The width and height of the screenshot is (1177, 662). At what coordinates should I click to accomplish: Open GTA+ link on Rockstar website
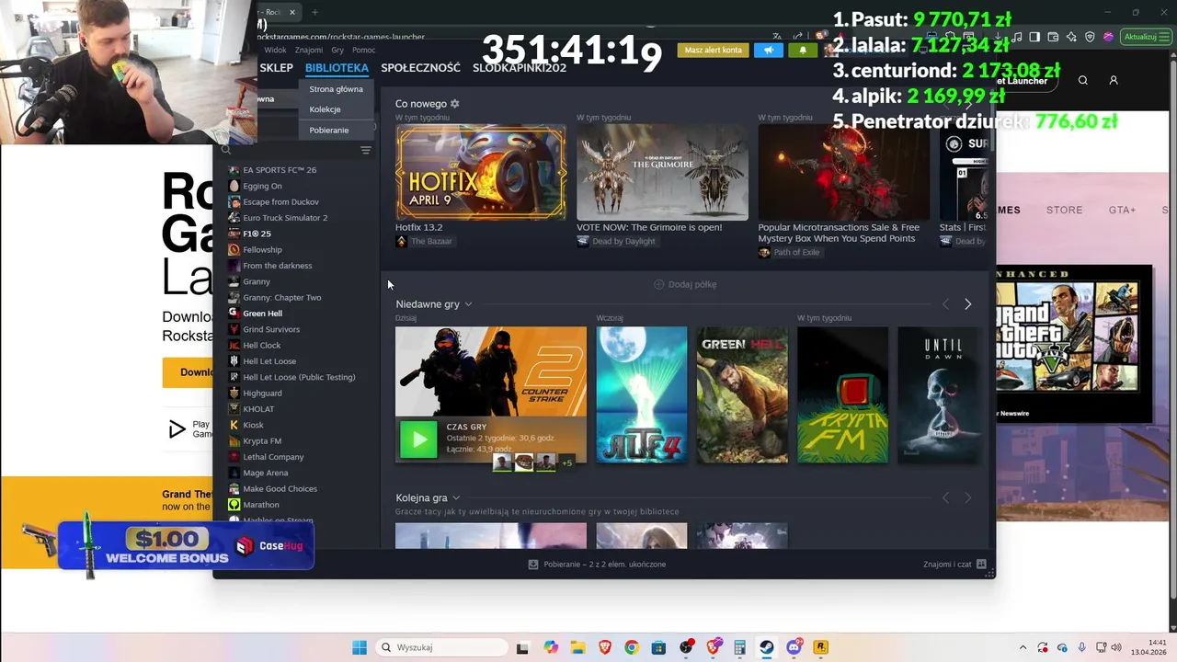[1122, 210]
